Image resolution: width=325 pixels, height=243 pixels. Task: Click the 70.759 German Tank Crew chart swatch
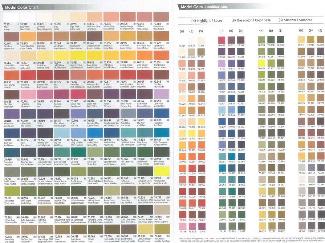[x=162, y=191]
